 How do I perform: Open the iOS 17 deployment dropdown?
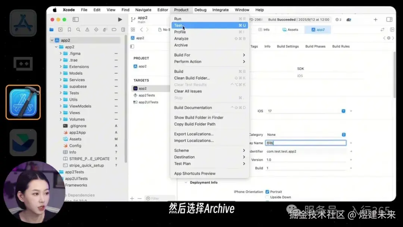343,111
